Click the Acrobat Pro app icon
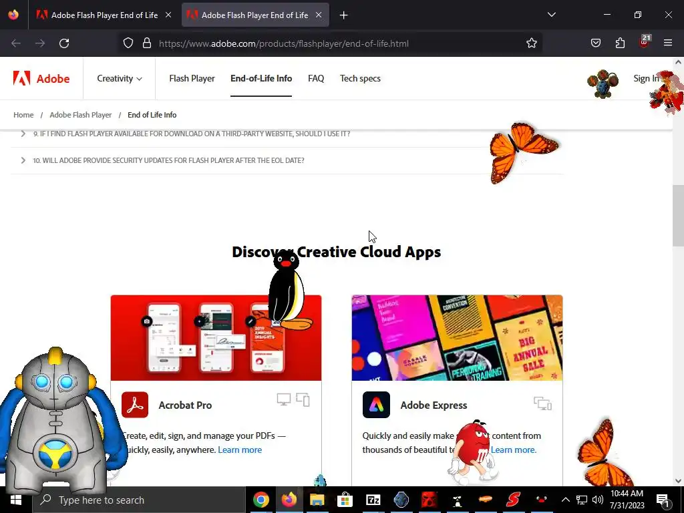This screenshot has height=513, width=684. [135, 405]
